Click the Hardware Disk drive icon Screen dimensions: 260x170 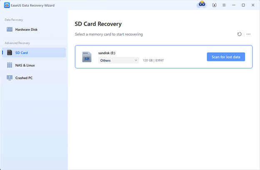10,29
